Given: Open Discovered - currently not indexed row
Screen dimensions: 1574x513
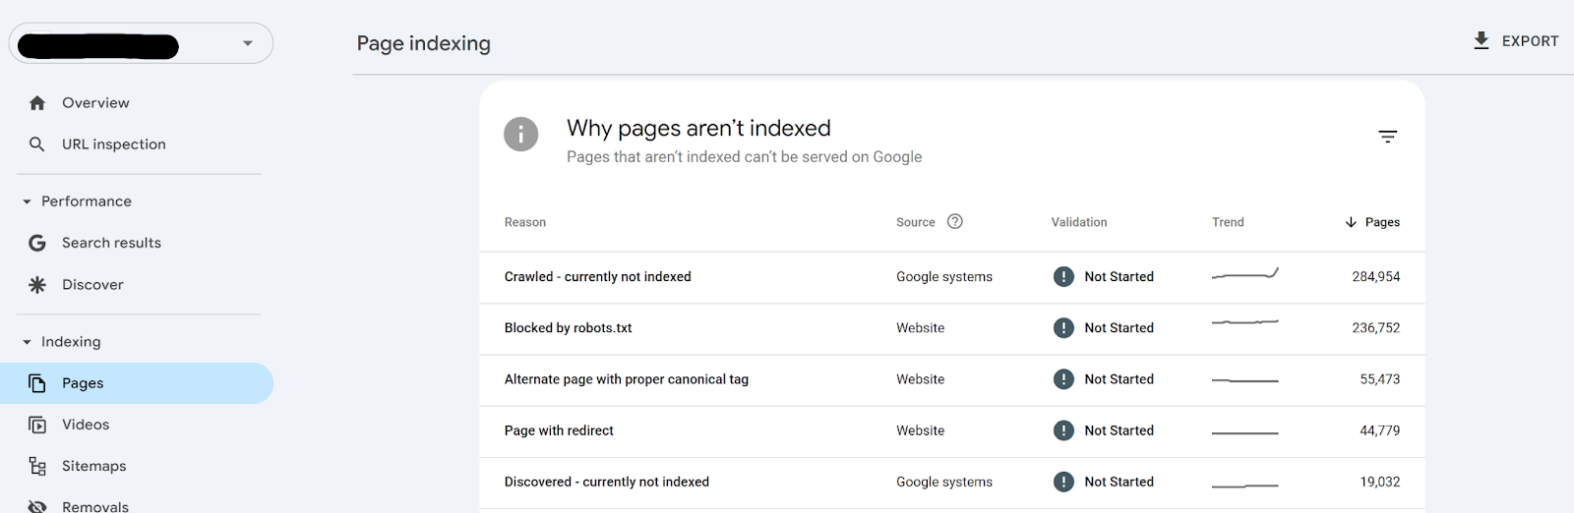Looking at the screenshot, I should pyautogui.click(x=952, y=482).
